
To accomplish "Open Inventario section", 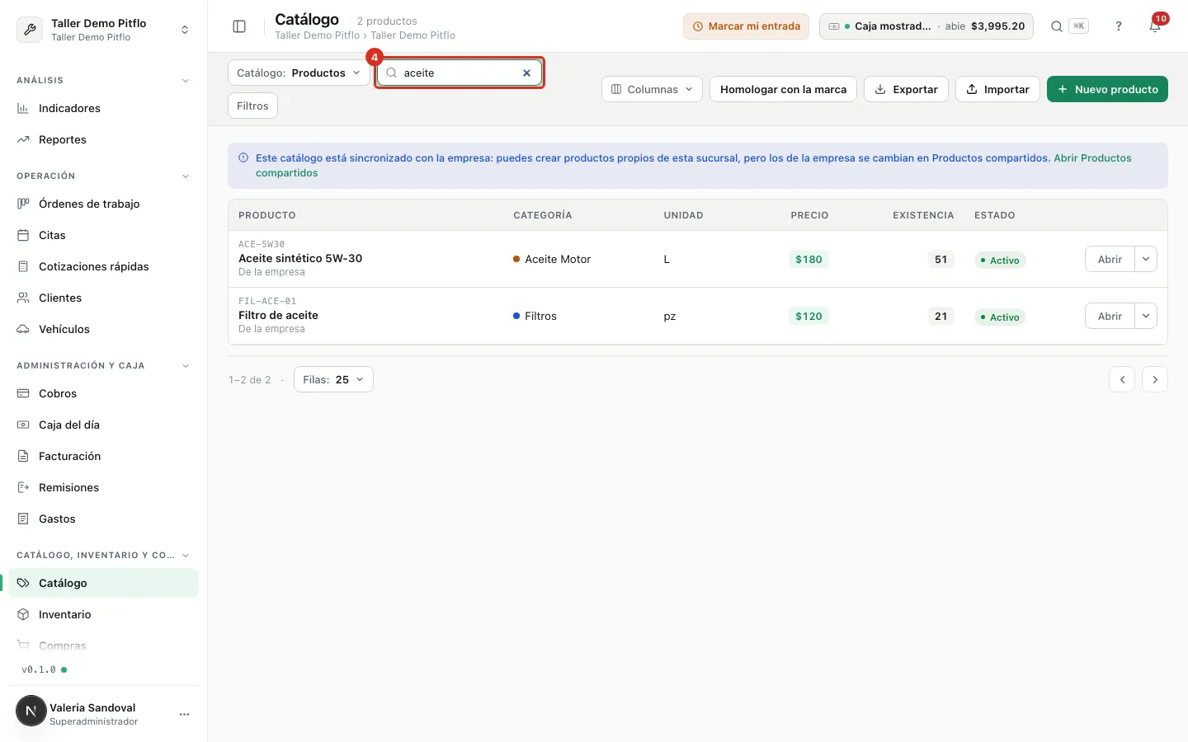I will 103,614.
